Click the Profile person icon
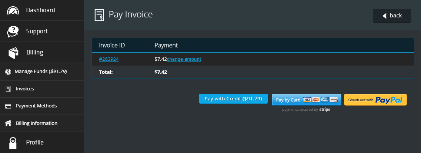The height and width of the screenshot is (153, 421). (x=13, y=143)
